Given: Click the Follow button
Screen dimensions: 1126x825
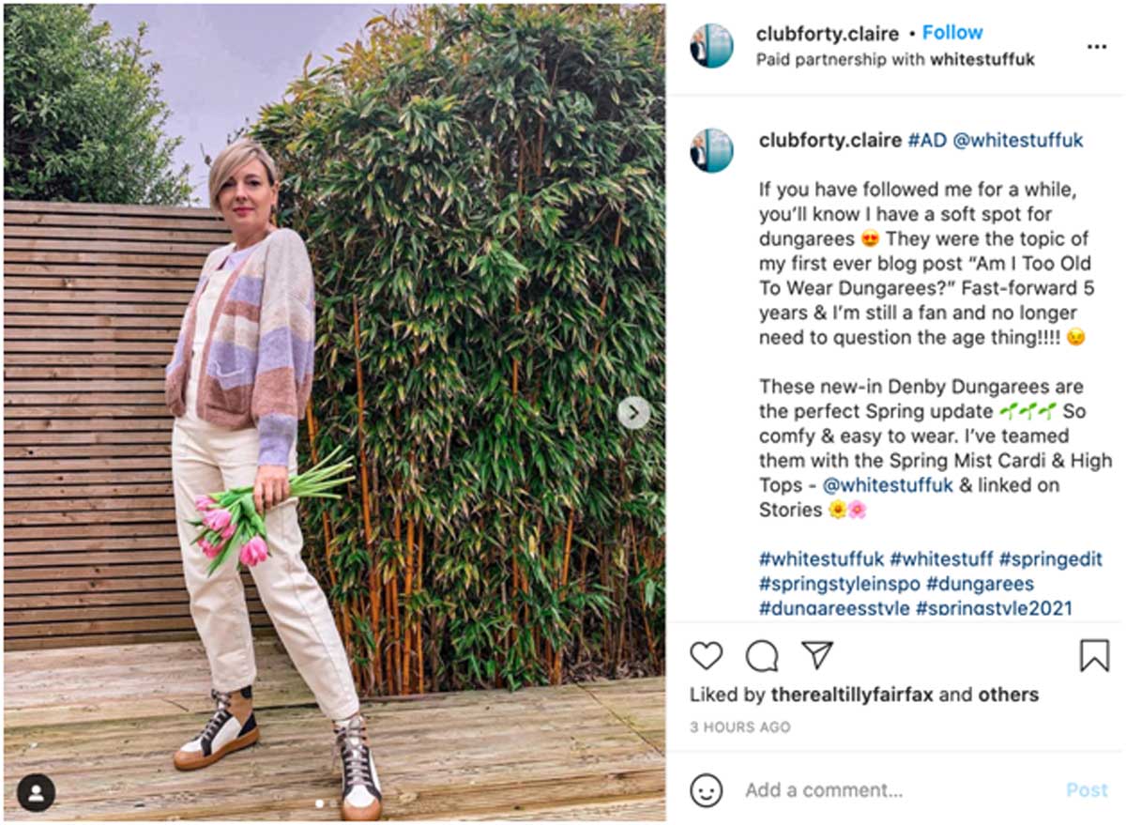Looking at the screenshot, I should point(952,32).
